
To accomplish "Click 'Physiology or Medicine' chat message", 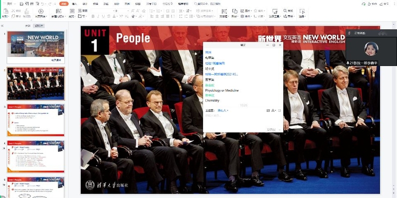I will click(x=222, y=91).
